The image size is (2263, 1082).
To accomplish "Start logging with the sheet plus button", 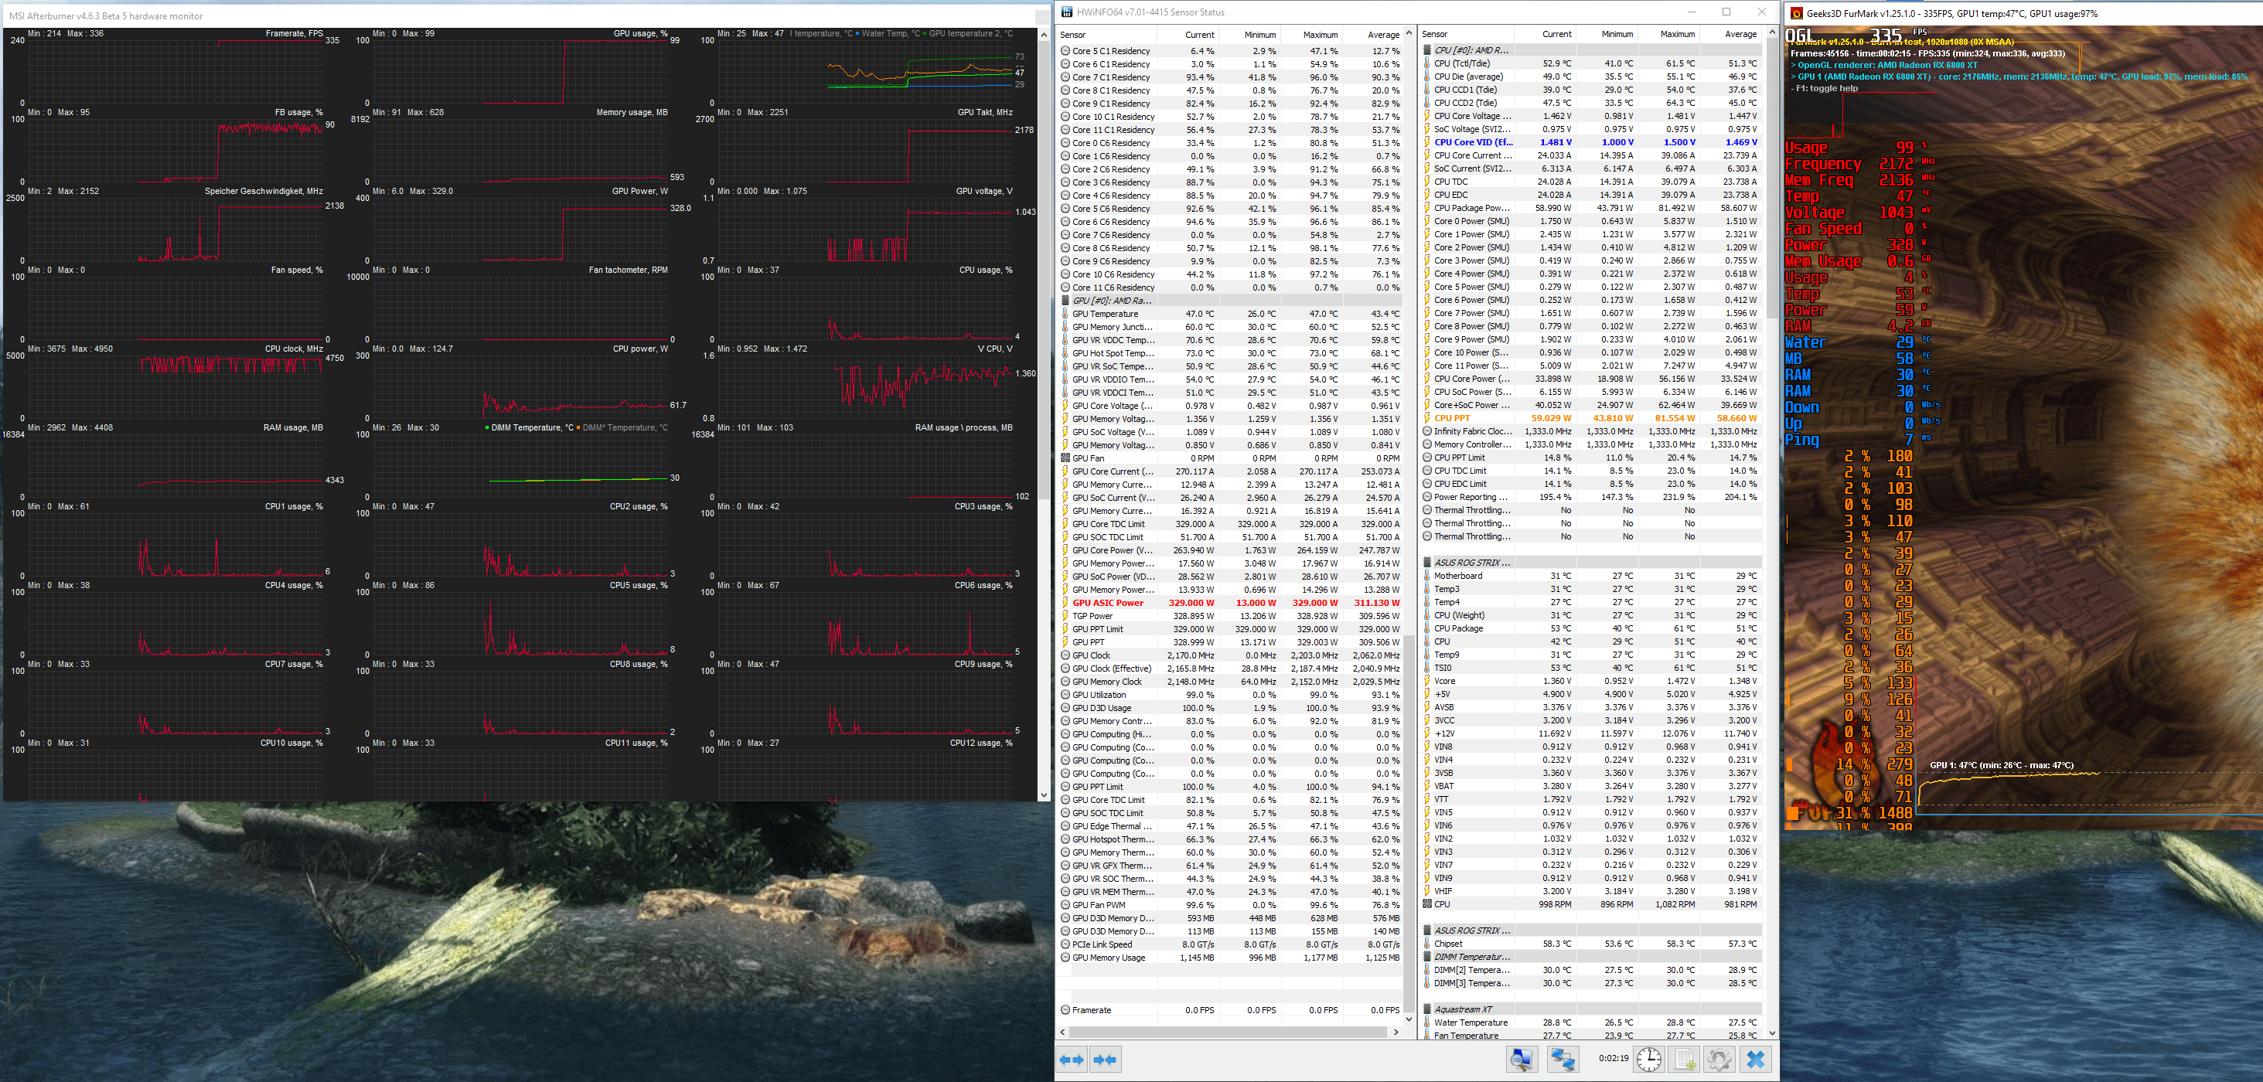I will (1685, 1060).
